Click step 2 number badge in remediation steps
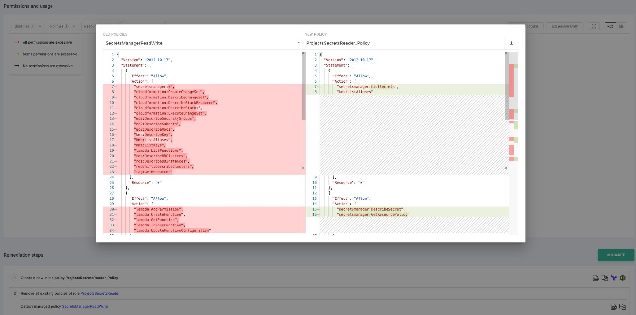This screenshot has height=315, width=636. pyautogui.click(x=15, y=293)
